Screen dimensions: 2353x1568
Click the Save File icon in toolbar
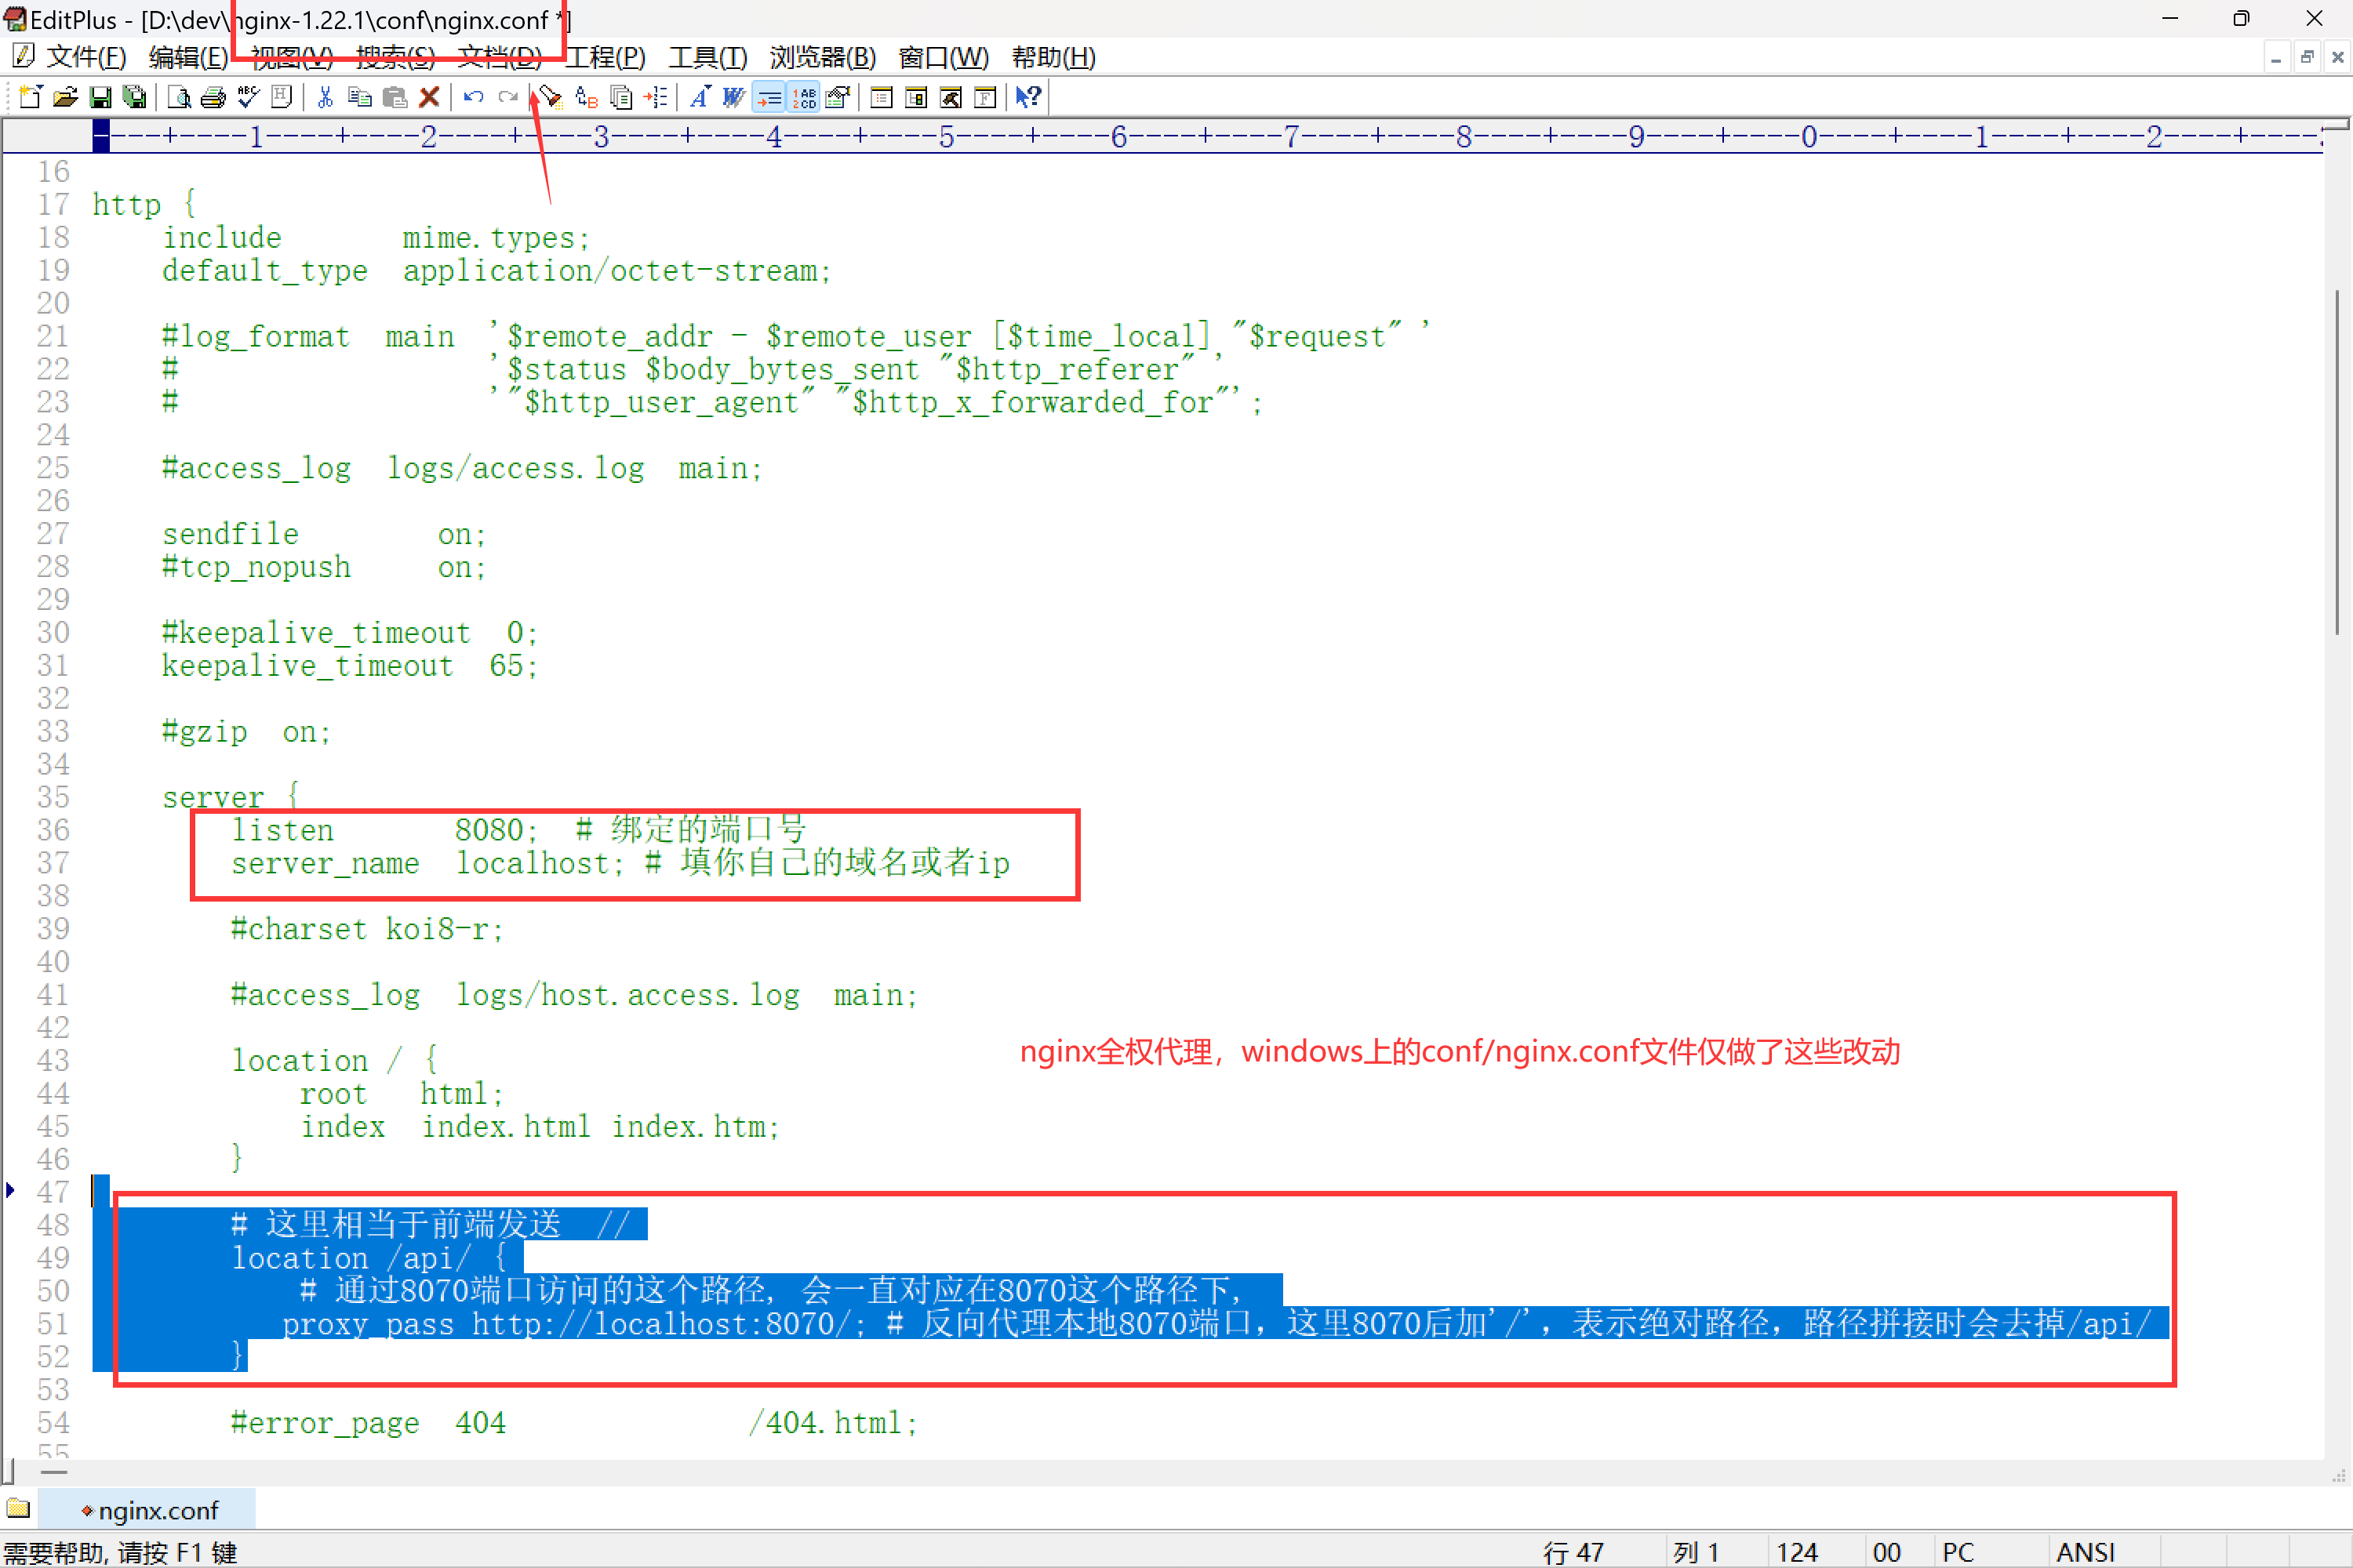(101, 98)
